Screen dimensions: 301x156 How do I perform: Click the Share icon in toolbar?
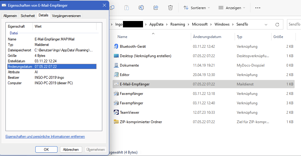click(x=156, y=8)
